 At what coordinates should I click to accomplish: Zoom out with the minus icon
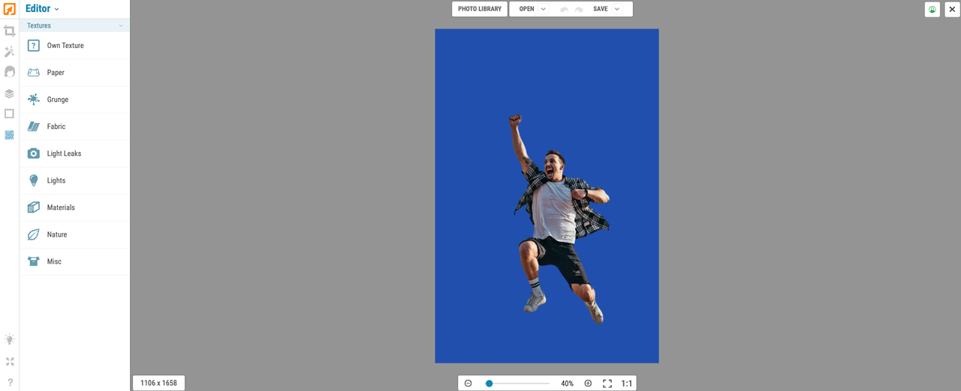(468, 384)
